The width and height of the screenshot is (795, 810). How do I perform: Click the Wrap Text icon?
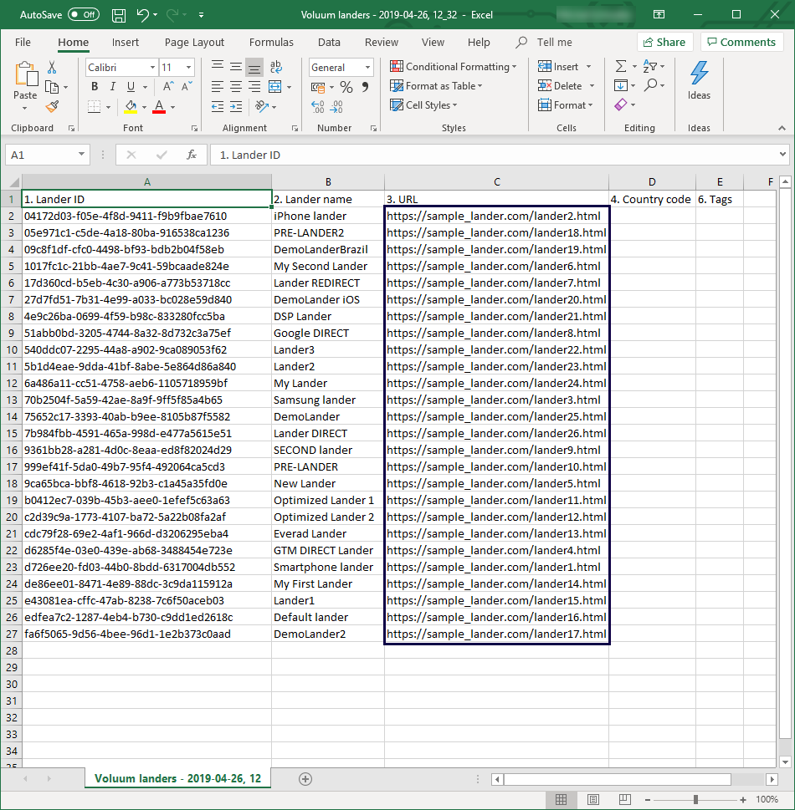[275, 67]
